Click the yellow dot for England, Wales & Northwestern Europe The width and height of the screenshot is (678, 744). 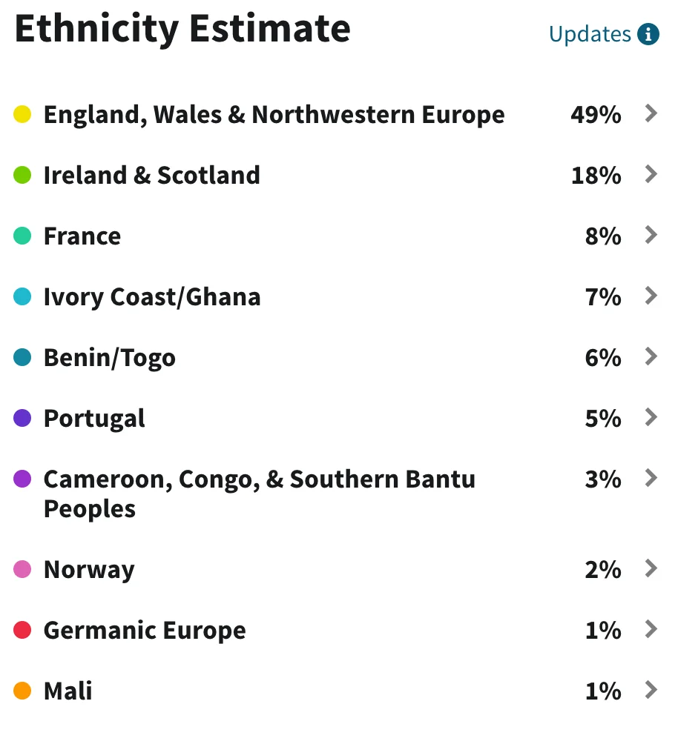pyautogui.click(x=23, y=113)
